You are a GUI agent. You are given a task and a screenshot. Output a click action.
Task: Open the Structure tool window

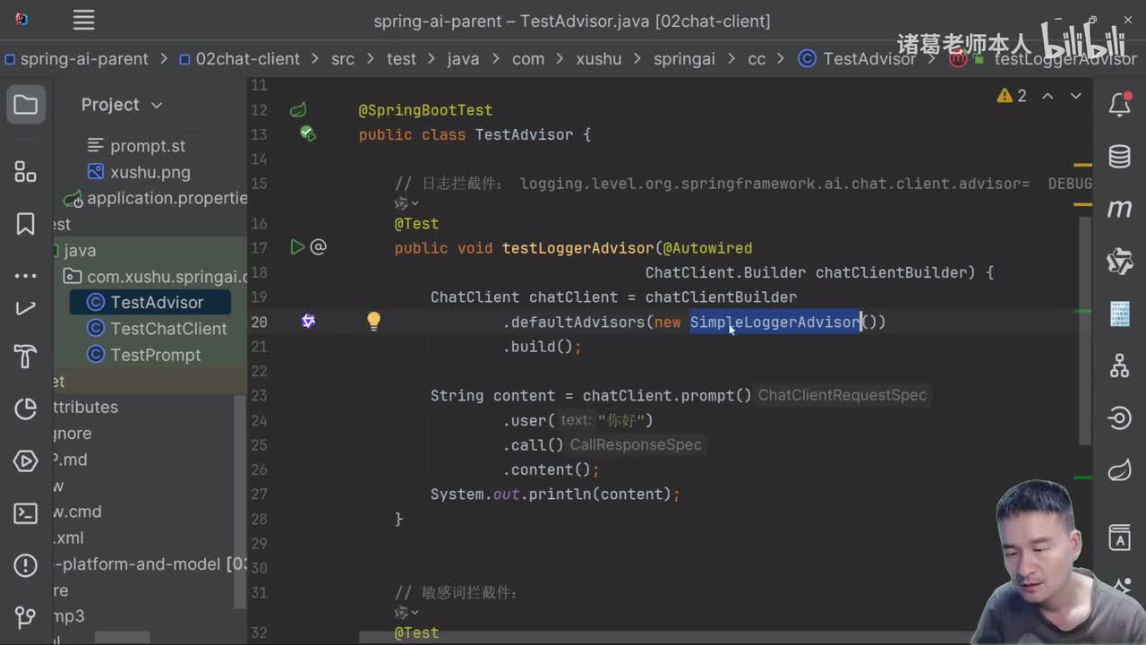(x=25, y=172)
